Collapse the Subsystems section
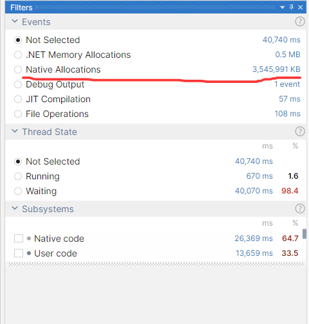309x324 pixels. (x=15, y=208)
